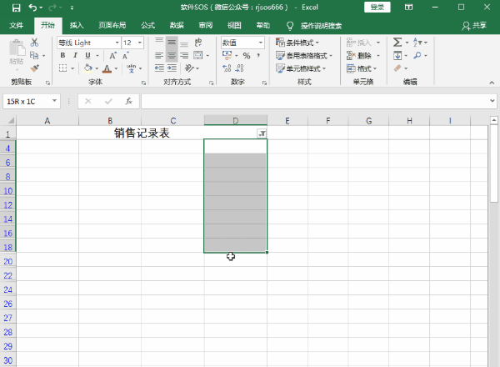This screenshot has width=500, height=367.
Task: Click the Fill down icon
Action: (x=397, y=56)
